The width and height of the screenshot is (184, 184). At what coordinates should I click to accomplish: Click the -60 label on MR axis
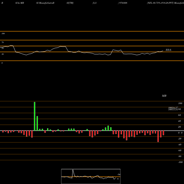point(180,151)
